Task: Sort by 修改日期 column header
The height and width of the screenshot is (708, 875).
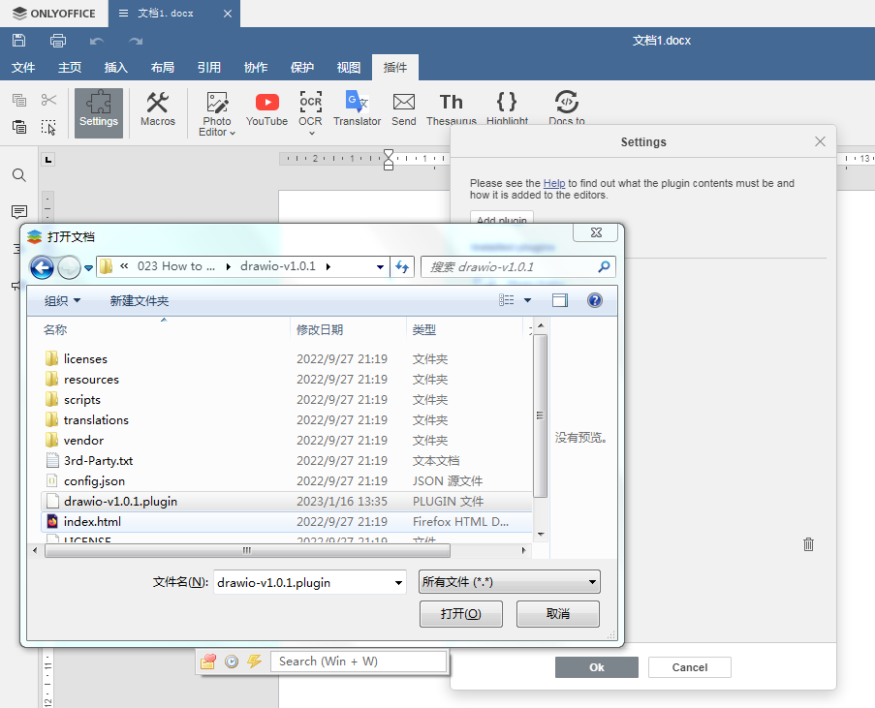Action: coord(320,329)
